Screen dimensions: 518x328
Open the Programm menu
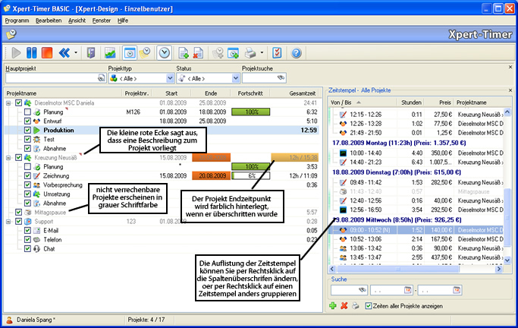coord(17,20)
